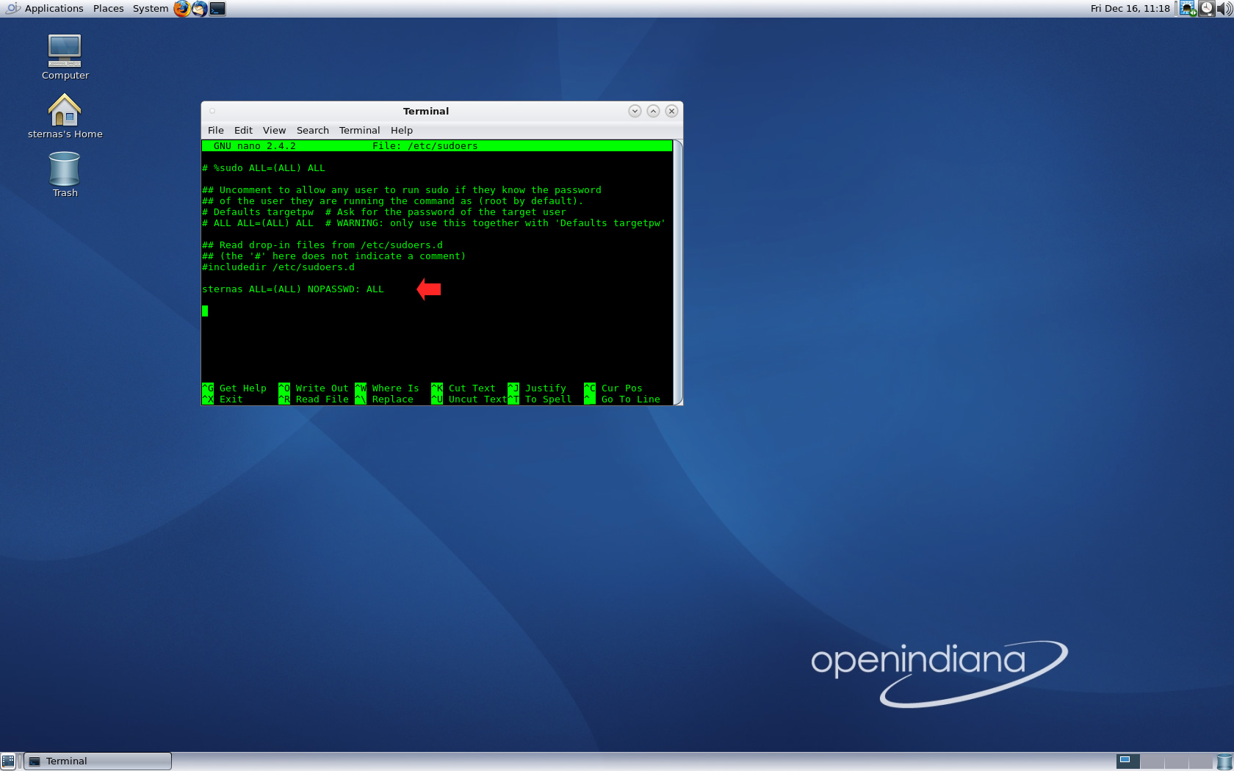Switch to the second workspace
Screen dimensions: 1234x771
coord(1152,761)
